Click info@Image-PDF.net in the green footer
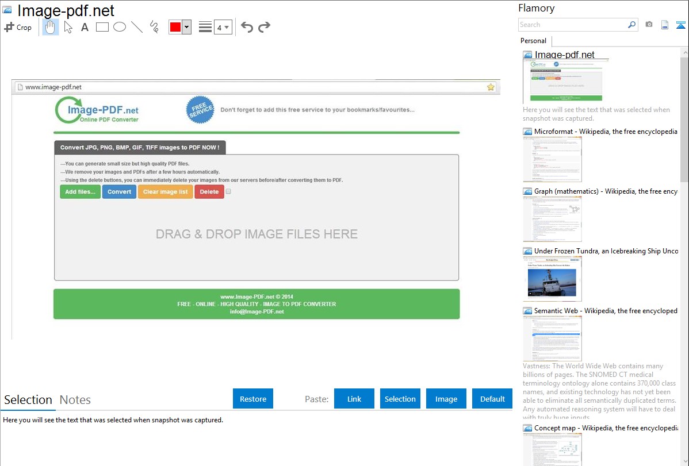 257,311
